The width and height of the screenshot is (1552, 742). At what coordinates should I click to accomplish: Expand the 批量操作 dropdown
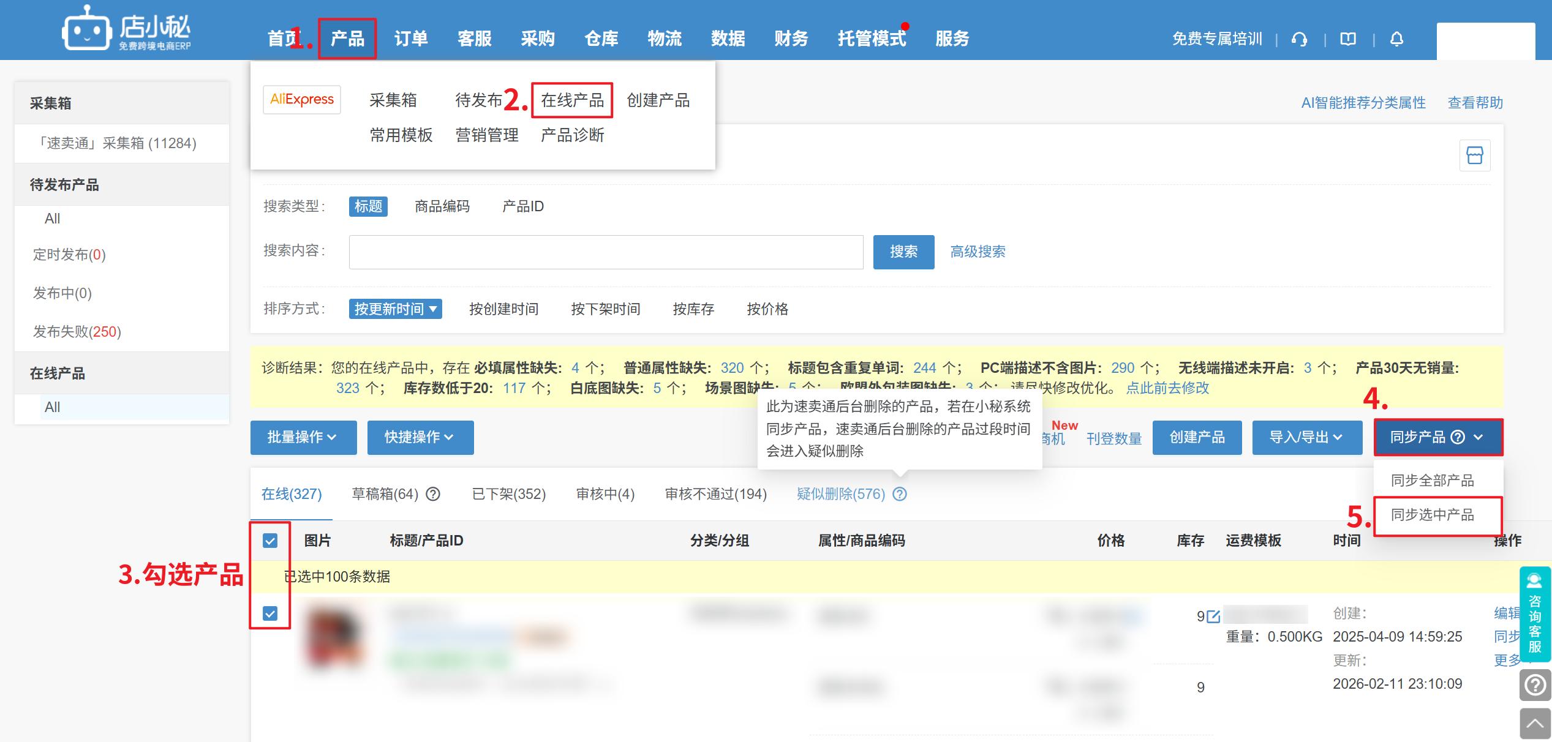click(303, 437)
